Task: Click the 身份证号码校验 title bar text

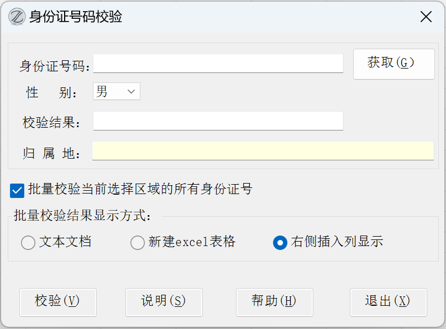Action: click(x=76, y=17)
